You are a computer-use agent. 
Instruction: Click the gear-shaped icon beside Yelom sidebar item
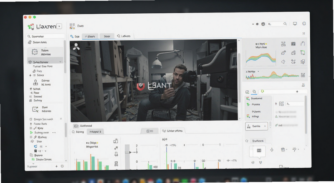point(35,52)
